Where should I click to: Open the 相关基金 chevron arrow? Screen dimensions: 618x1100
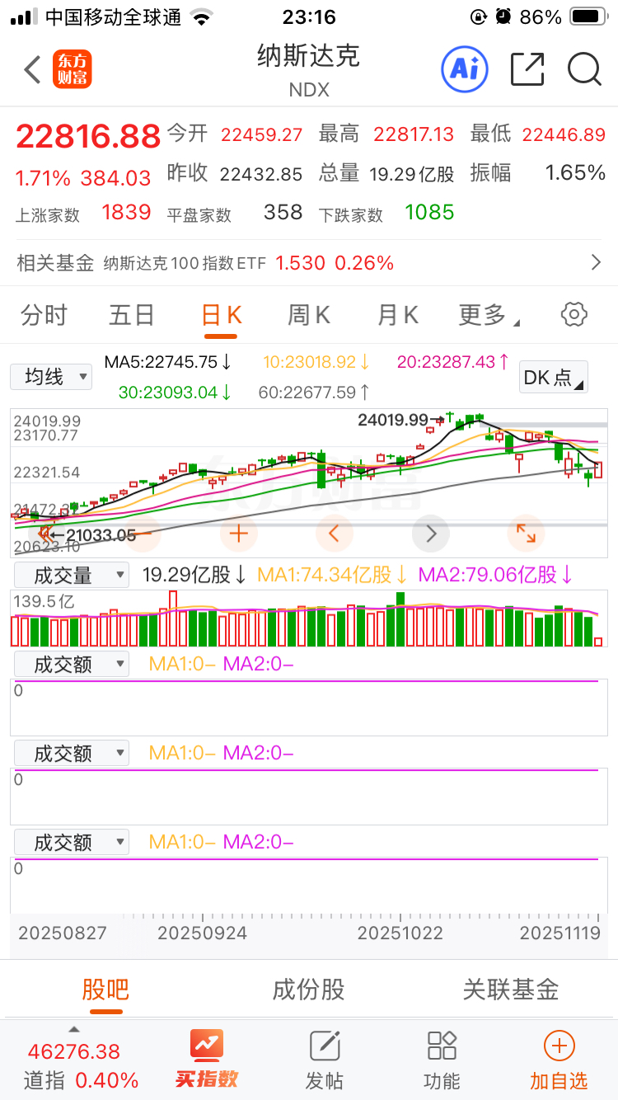(597, 263)
